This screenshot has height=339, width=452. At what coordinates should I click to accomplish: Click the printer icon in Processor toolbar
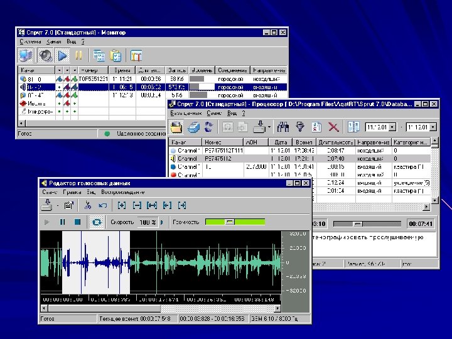[193, 127]
